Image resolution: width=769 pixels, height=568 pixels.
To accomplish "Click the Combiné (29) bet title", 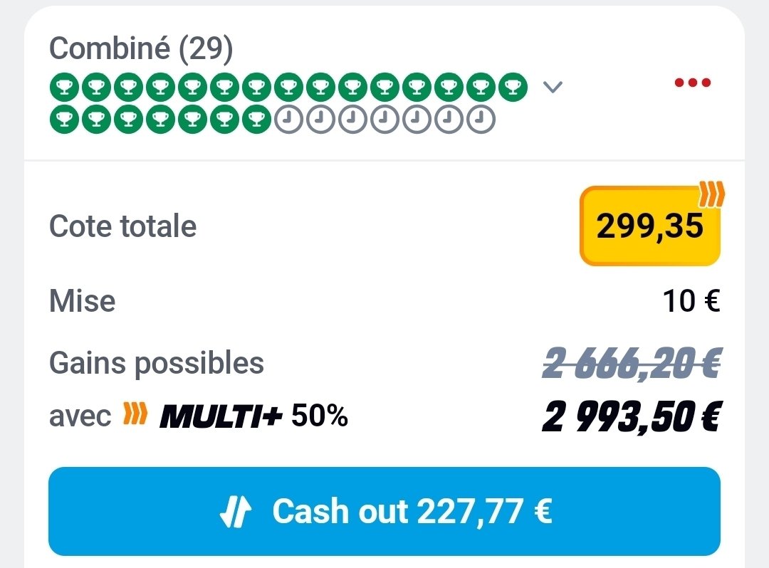I will coord(141,48).
